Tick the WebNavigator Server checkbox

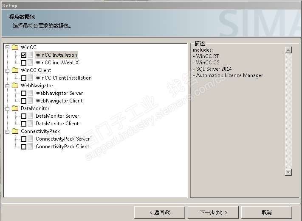click(x=23, y=93)
